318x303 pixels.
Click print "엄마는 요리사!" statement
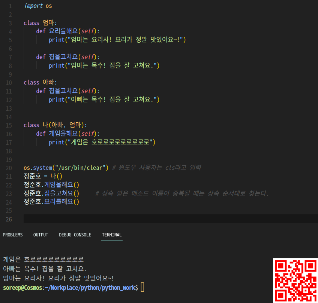(117, 40)
